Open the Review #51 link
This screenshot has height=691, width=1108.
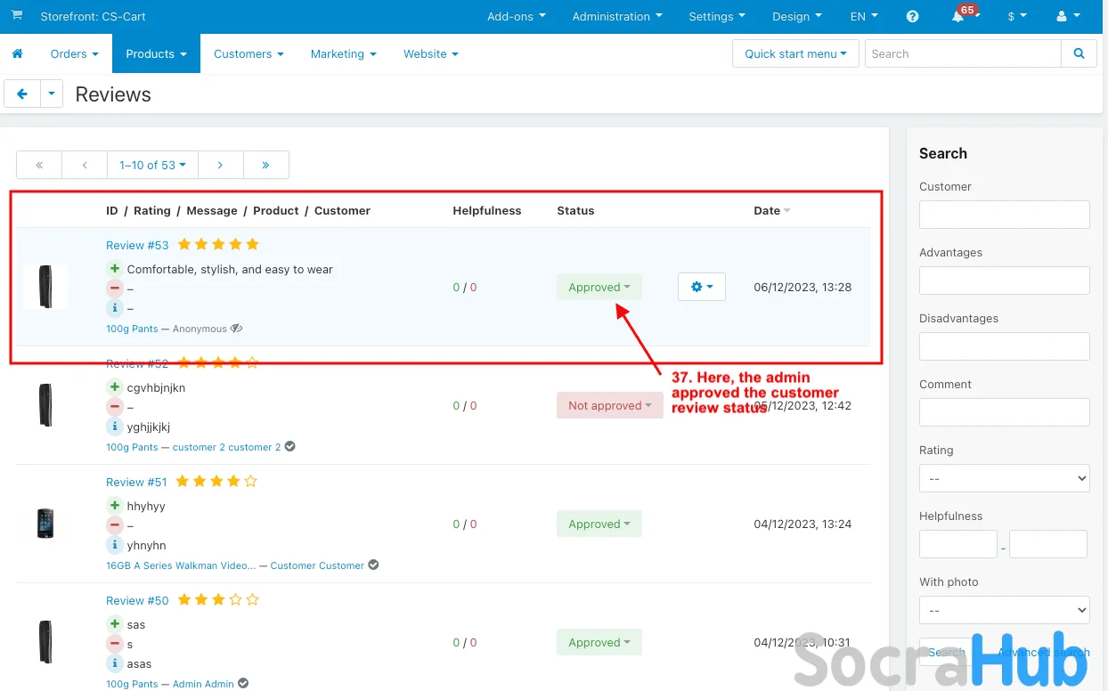[136, 482]
